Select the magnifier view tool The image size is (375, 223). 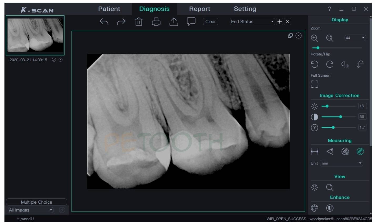(x=330, y=187)
